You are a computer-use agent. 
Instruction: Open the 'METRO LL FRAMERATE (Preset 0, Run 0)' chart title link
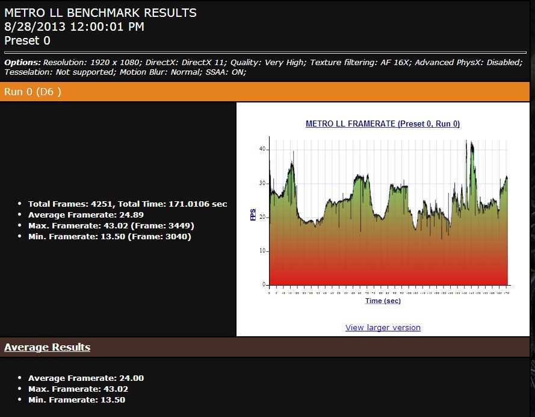click(383, 124)
